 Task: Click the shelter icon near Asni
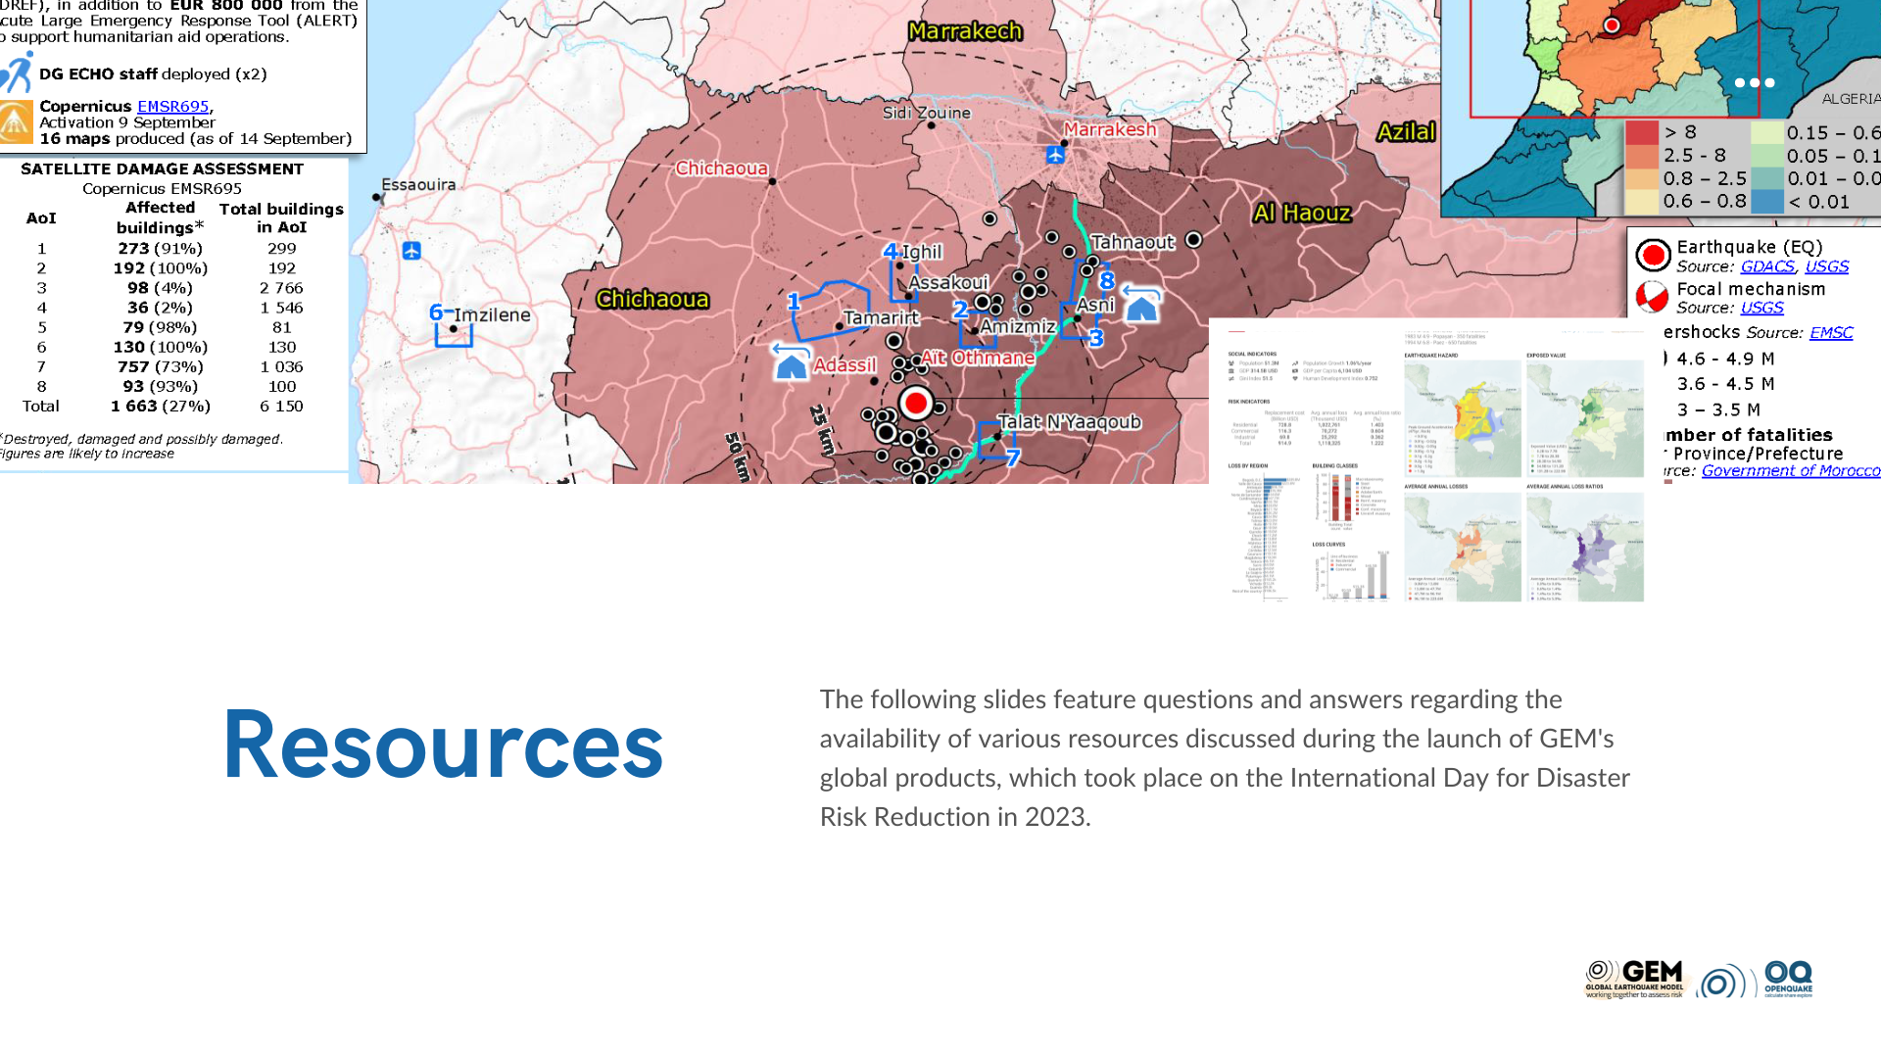pyautogui.click(x=1141, y=306)
